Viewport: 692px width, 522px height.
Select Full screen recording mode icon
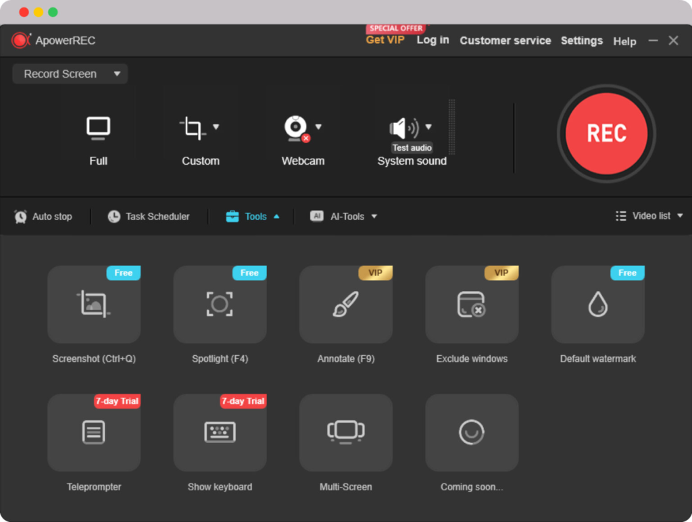tap(98, 128)
